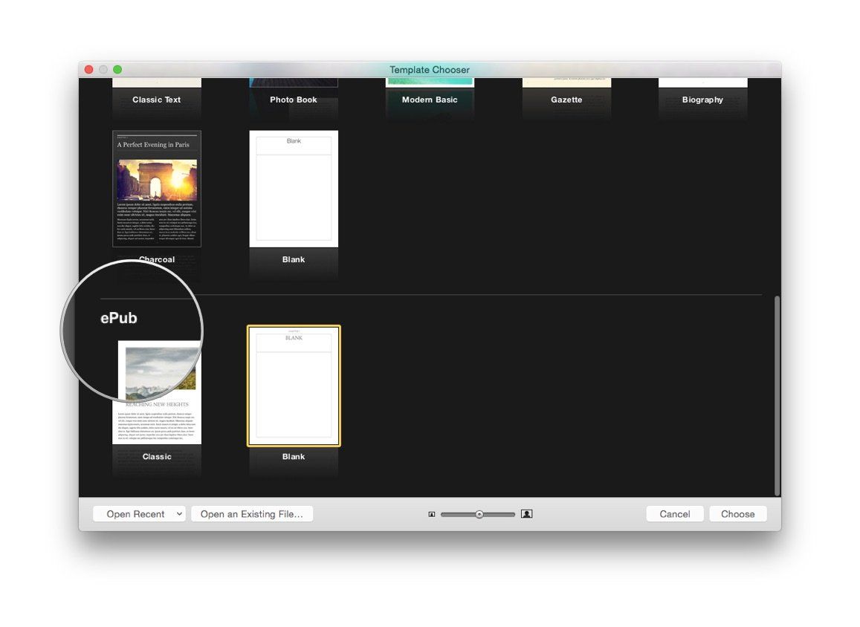Confirm selection with the Choose button

click(x=737, y=513)
